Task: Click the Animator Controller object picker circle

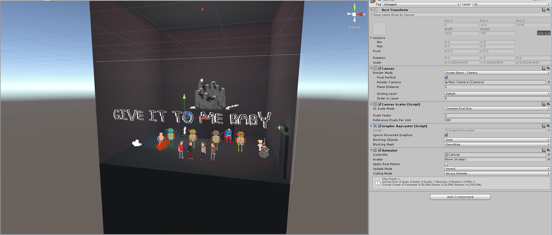Action: [549, 155]
